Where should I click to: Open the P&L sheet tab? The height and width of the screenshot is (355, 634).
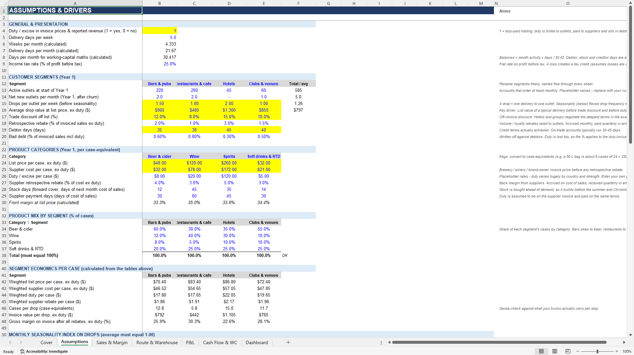click(190, 342)
